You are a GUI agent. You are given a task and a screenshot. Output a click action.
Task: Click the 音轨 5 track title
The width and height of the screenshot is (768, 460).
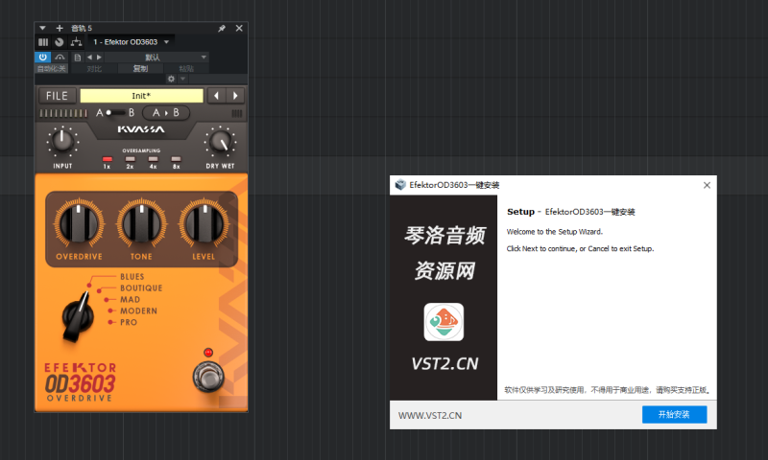click(x=82, y=29)
